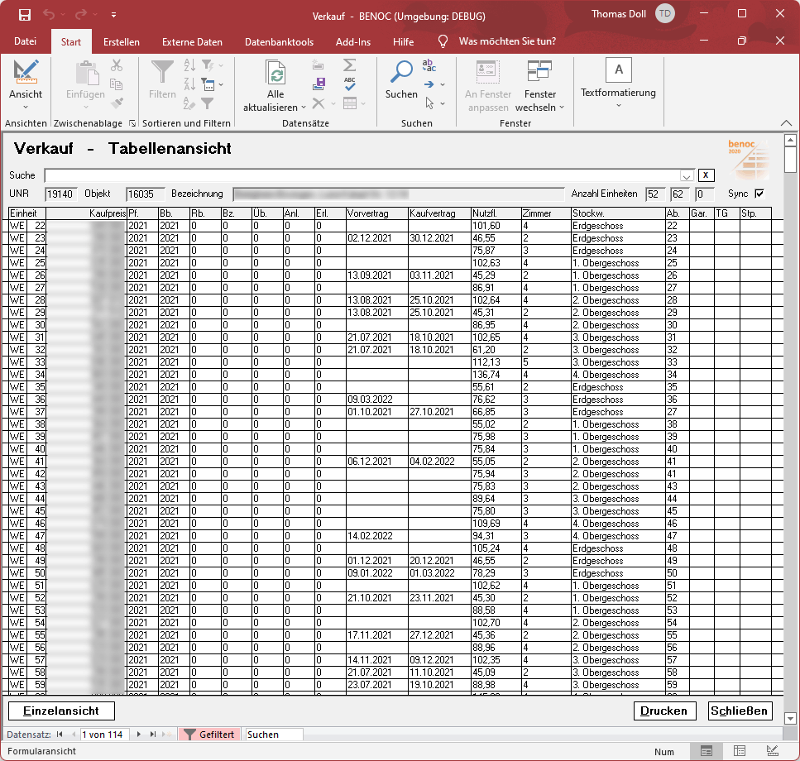Collapse the ribbon with chevron arrow

785,123
